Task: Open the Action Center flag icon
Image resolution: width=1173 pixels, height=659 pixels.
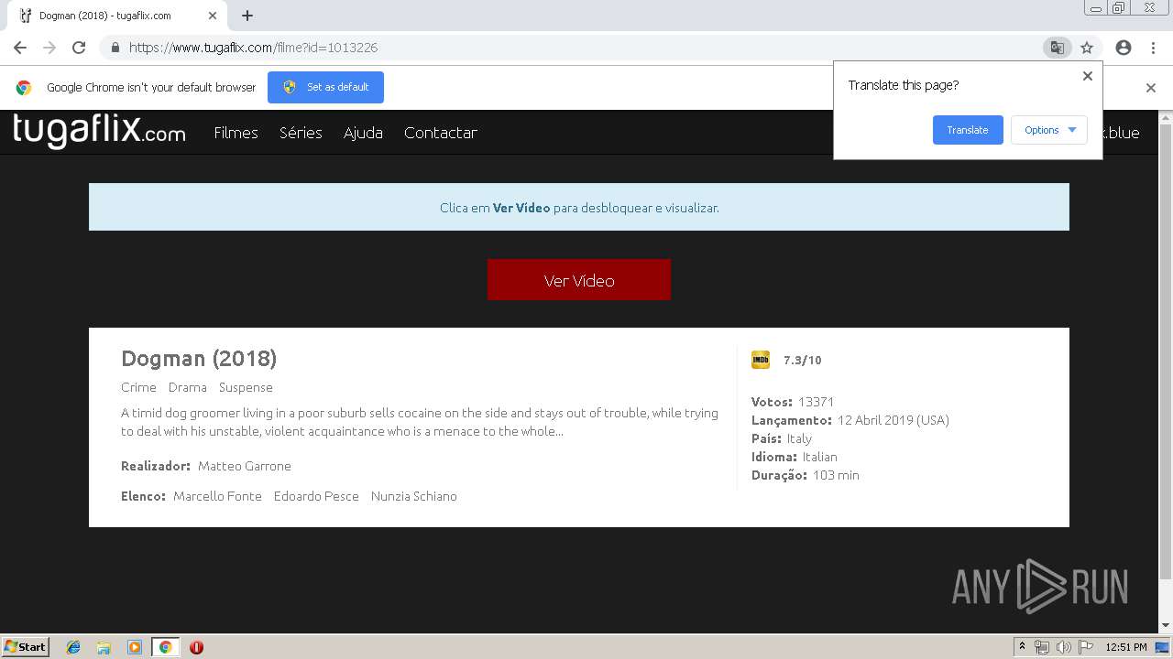Action: [1086, 647]
